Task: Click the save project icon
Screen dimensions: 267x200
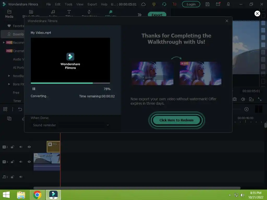Action: [x=207, y=4]
